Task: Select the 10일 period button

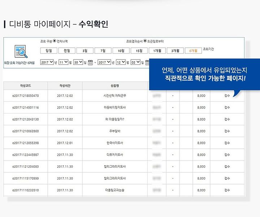Action: (121, 51)
